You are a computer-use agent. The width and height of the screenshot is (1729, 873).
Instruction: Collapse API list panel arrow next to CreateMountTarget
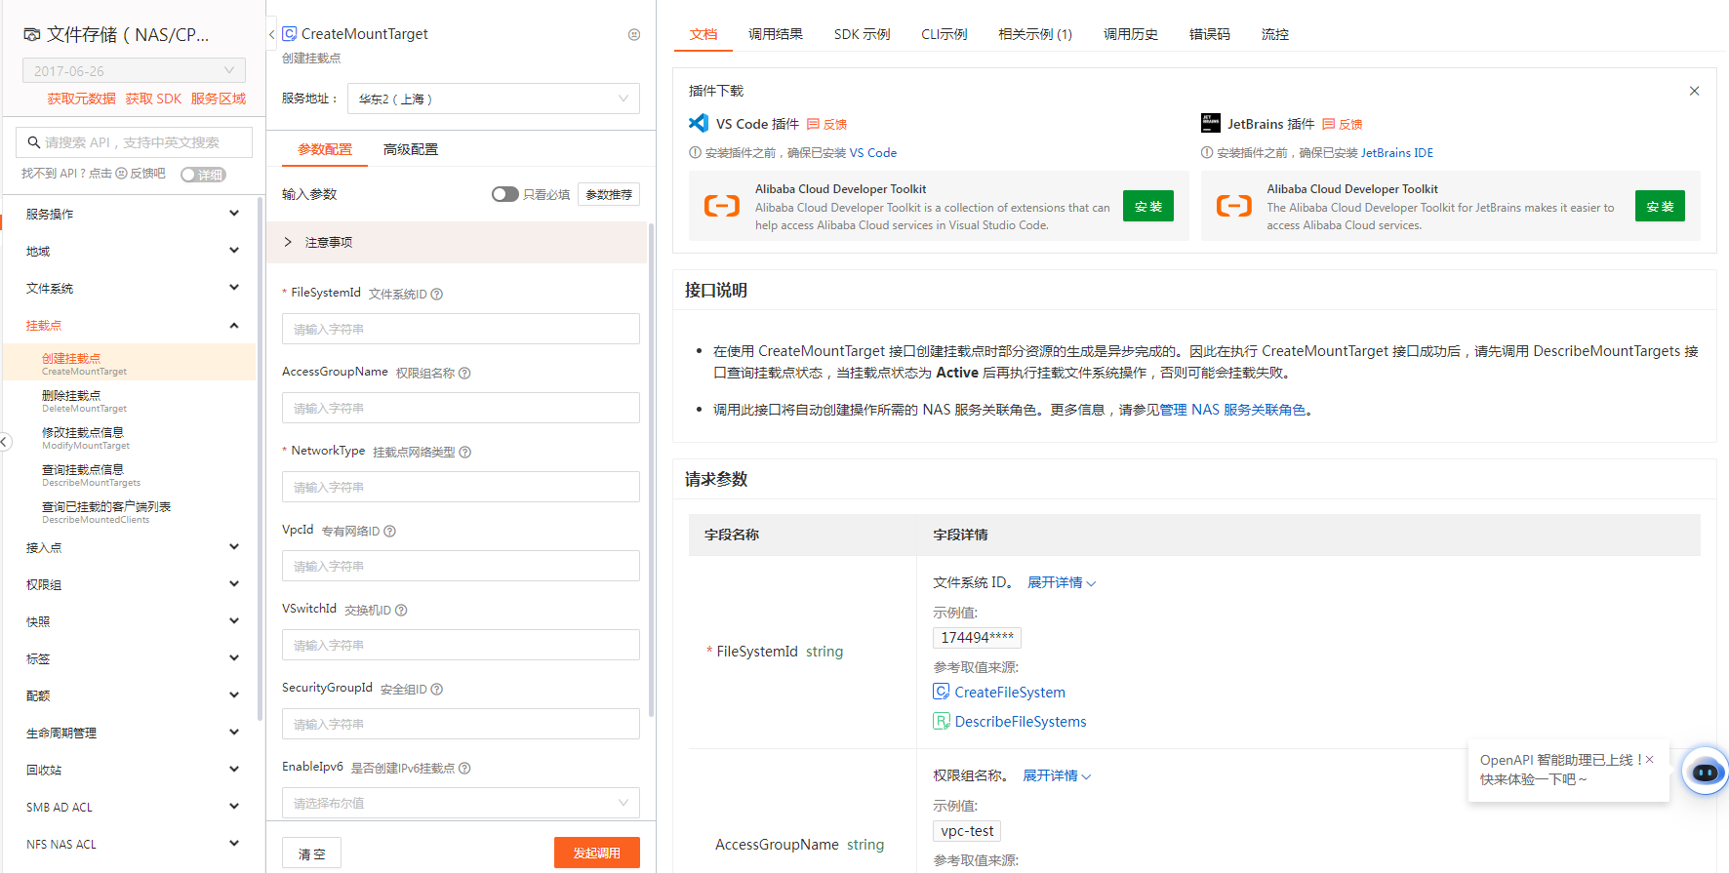point(271,34)
